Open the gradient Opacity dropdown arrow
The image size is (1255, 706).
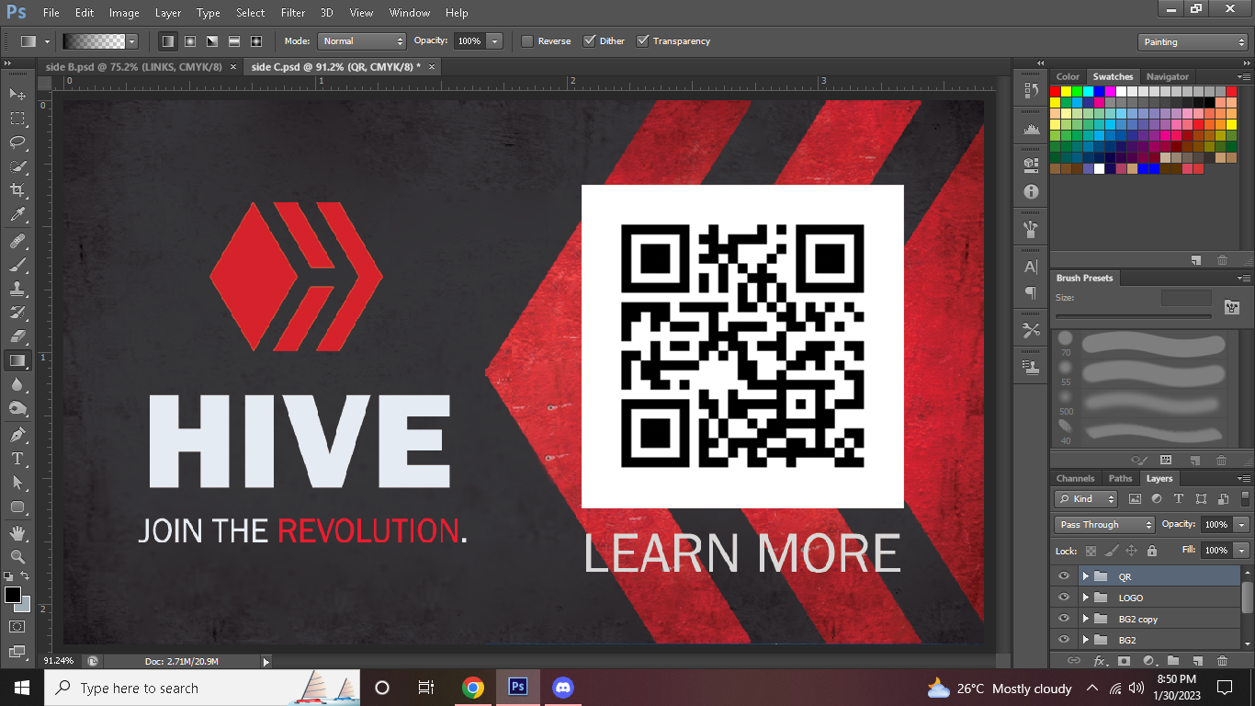(x=495, y=41)
